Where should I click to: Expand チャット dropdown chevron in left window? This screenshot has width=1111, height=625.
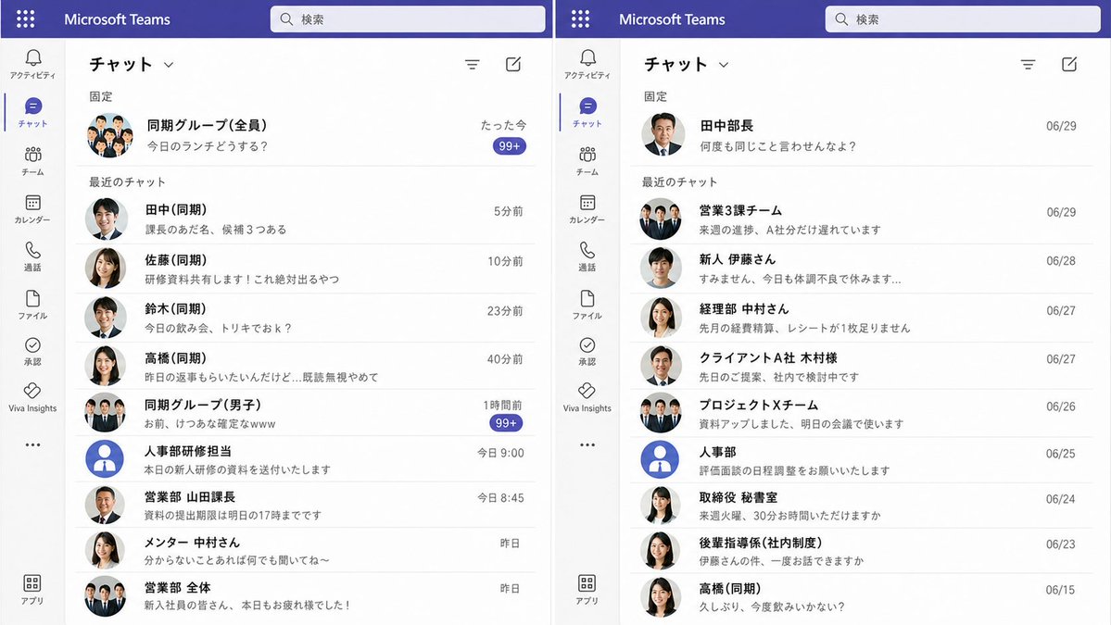tap(169, 65)
